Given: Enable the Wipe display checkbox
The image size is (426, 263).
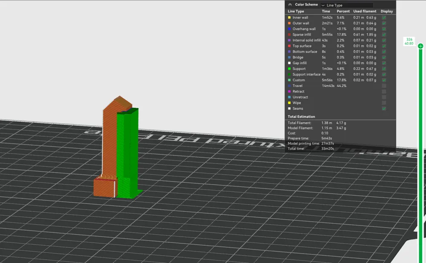Looking at the screenshot, I should point(384,103).
